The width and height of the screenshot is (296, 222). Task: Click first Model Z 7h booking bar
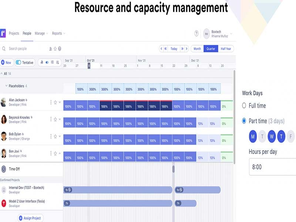coord(118,203)
